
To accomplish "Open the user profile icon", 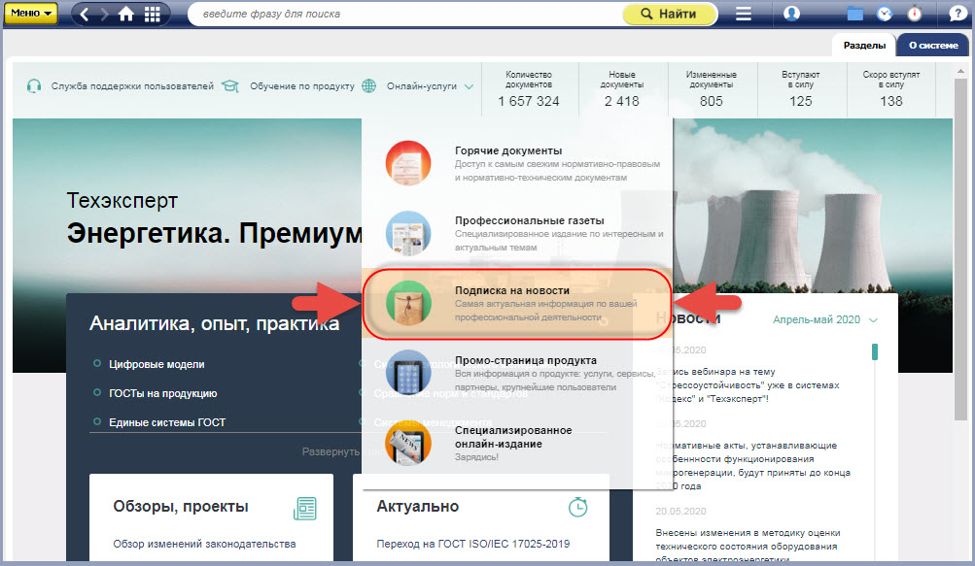I will 791,14.
